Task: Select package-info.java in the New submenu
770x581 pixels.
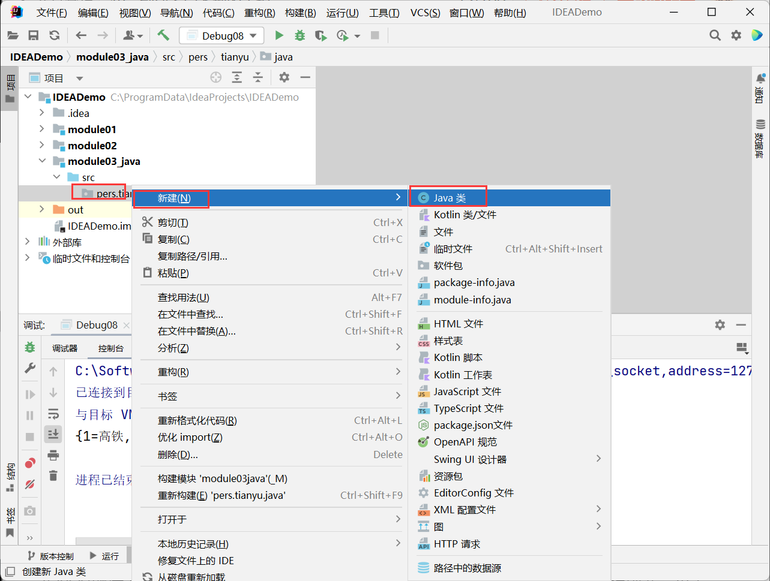Action: click(x=510, y=282)
